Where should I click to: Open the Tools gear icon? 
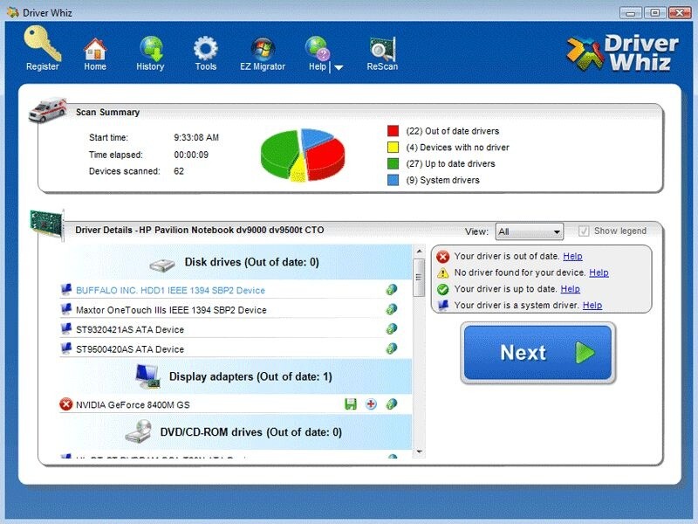[x=205, y=48]
